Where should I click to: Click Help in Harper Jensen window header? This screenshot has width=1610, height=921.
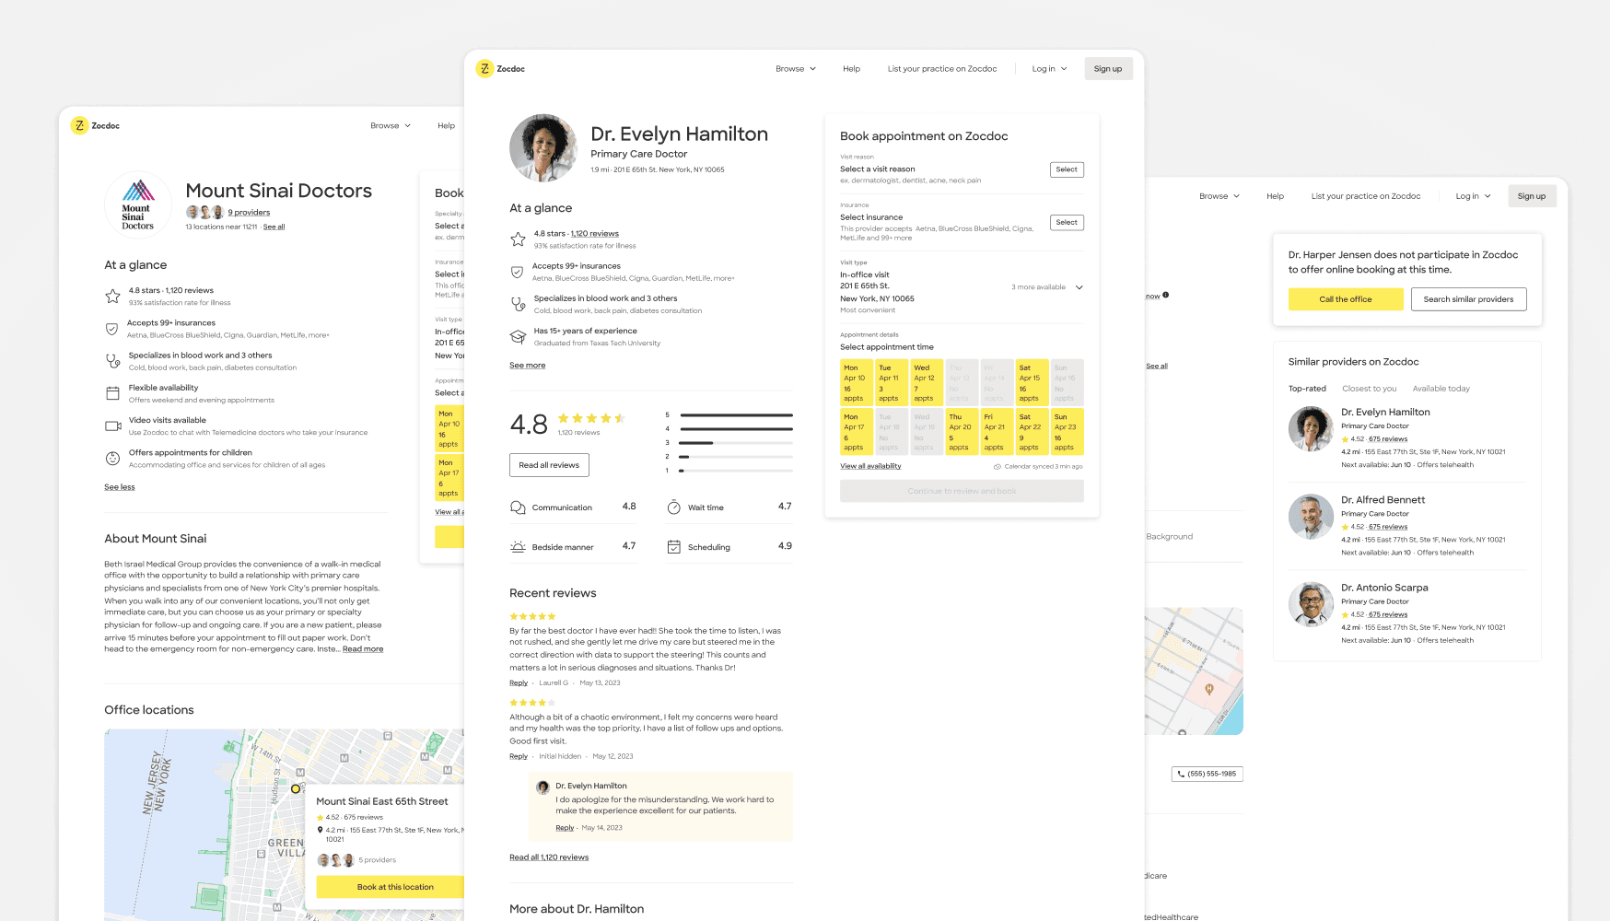pyautogui.click(x=1275, y=196)
